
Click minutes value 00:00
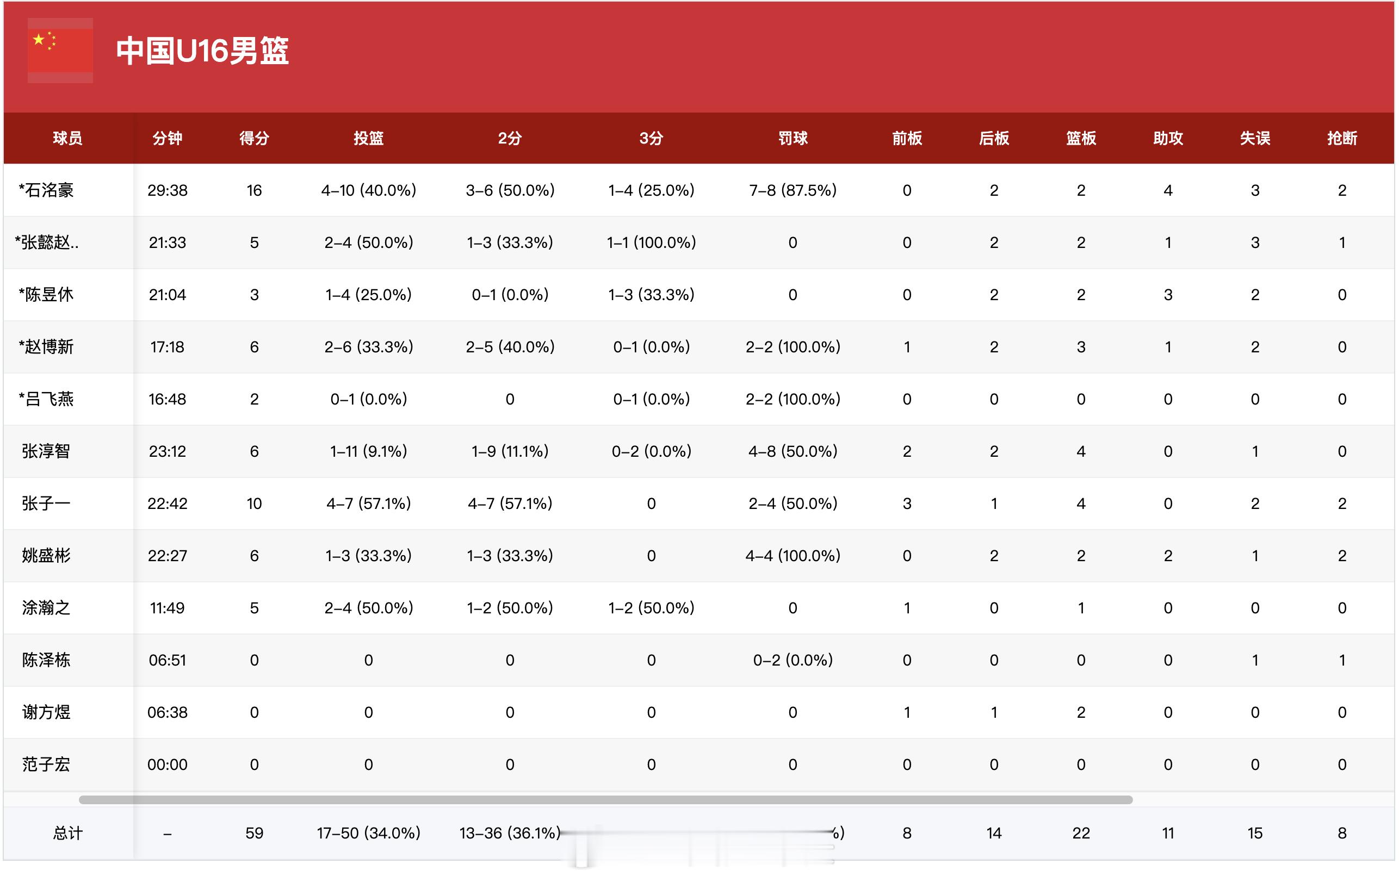[168, 765]
